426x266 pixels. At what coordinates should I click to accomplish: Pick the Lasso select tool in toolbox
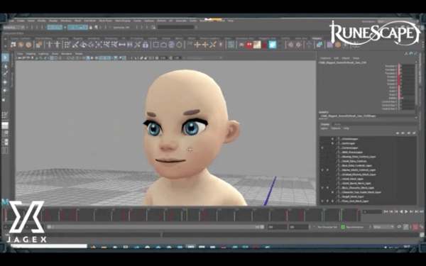click(5, 66)
